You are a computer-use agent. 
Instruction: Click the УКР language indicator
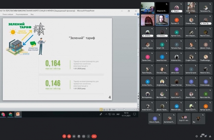118,114
